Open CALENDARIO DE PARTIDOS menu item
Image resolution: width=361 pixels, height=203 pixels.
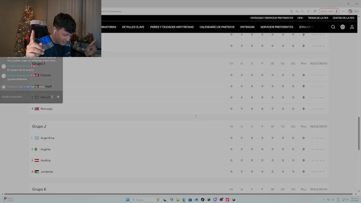click(x=217, y=27)
